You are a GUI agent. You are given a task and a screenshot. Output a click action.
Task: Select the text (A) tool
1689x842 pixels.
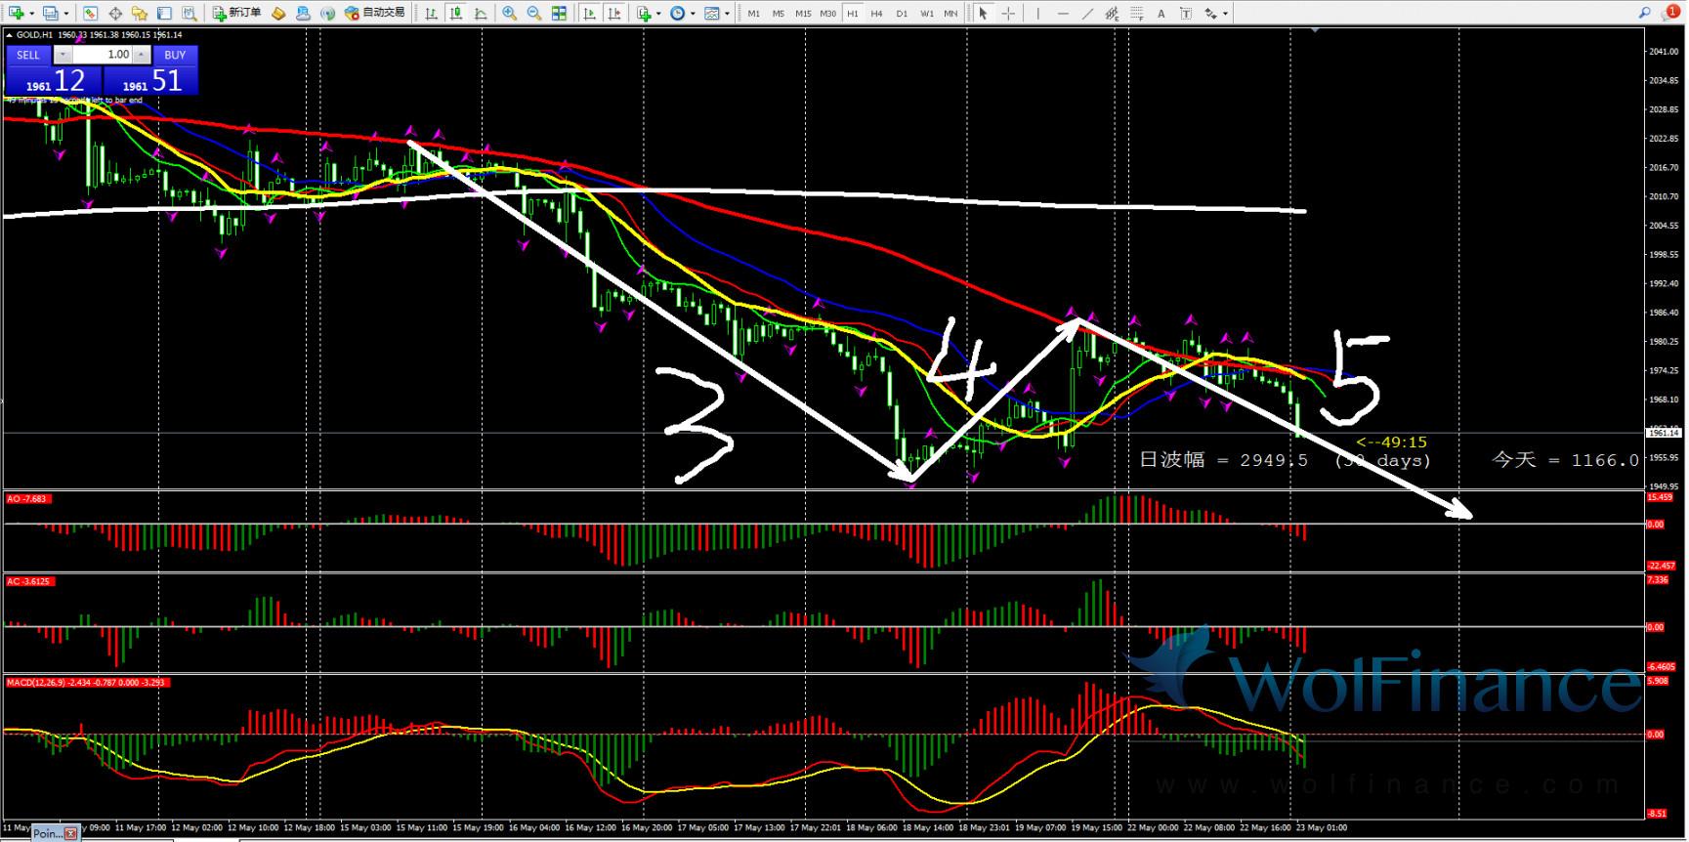pos(1161,13)
